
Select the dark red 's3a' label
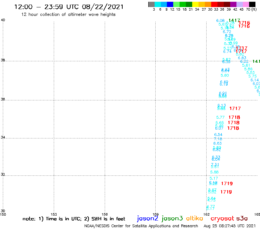pos(242,218)
